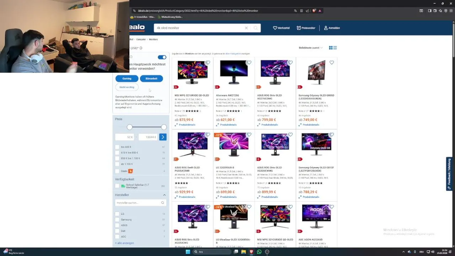The image size is (455, 256).
Task: Open the Brave browser taskbar icon
Action: 251,252
